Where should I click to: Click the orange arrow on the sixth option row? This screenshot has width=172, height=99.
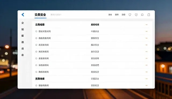(146, 65)
